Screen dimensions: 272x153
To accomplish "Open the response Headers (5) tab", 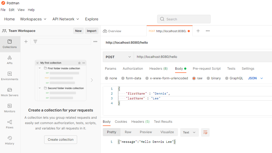I will 140,122.
